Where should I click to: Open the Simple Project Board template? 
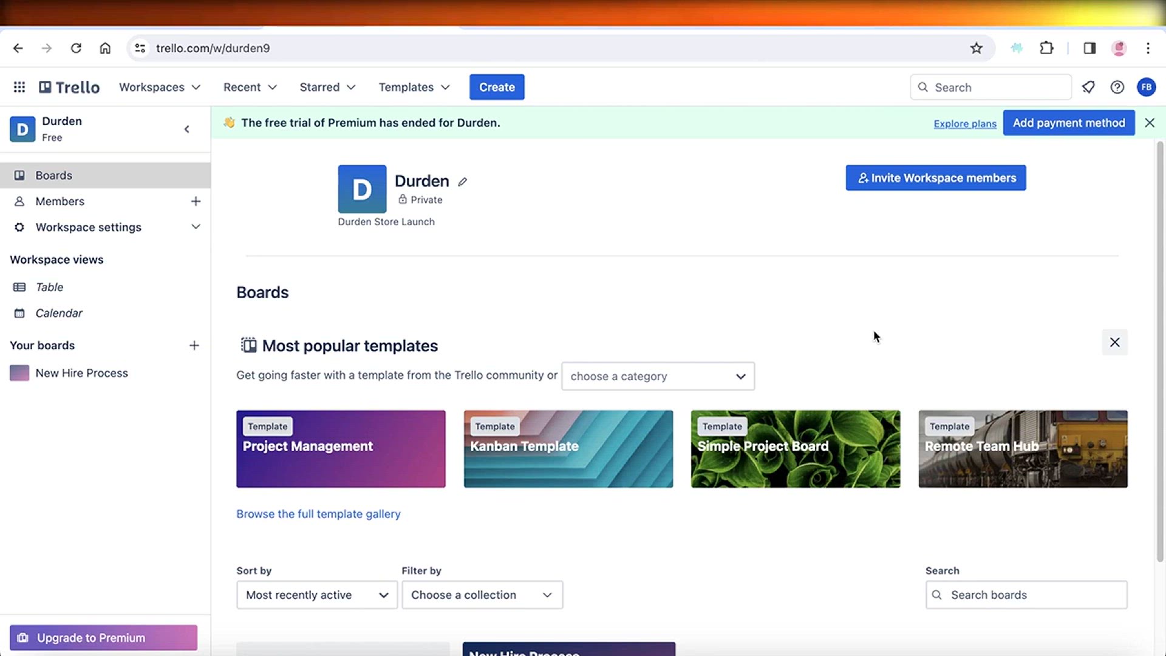796,449
